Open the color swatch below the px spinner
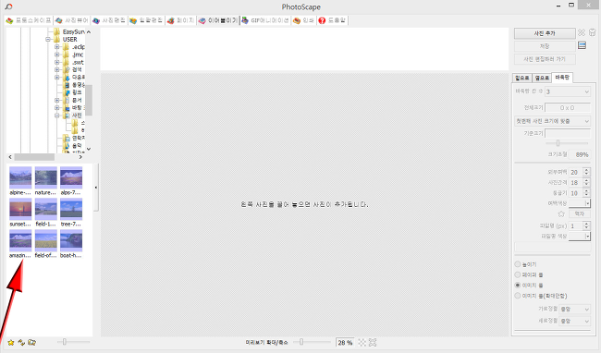601x353 pixels. 579,237
